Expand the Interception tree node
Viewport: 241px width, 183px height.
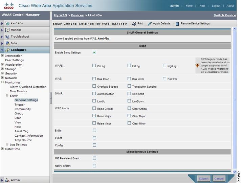[2, 55]
